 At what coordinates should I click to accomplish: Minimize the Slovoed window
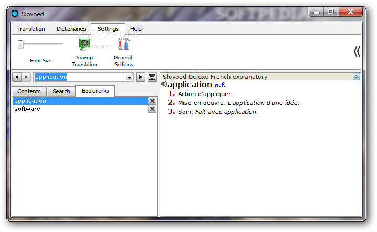317,12
